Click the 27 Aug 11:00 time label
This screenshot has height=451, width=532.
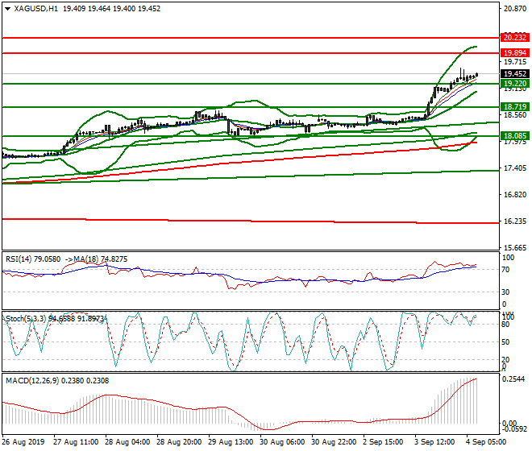[x=75, y=442]
